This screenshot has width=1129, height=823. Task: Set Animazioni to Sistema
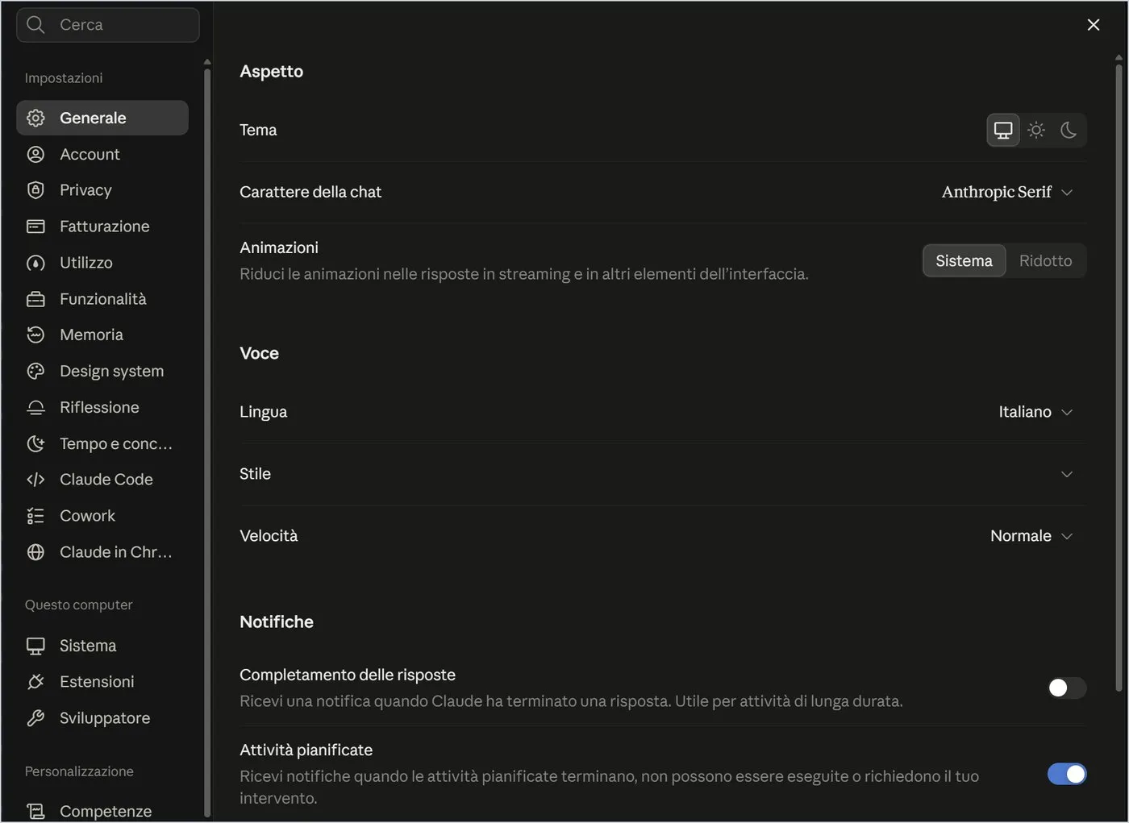(964, 261)
